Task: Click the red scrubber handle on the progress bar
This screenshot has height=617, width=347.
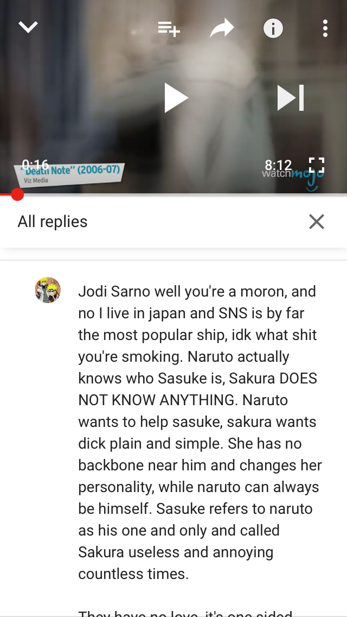Action: pos(17,194)
